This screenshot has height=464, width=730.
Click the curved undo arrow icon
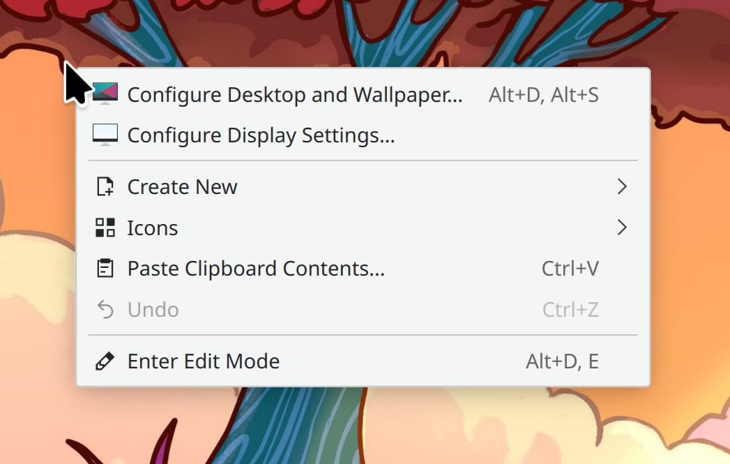(x=105, y=309)
